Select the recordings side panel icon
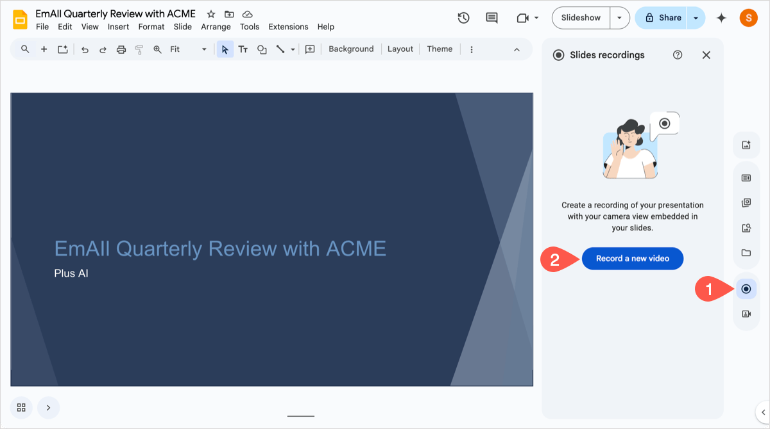 746,289
